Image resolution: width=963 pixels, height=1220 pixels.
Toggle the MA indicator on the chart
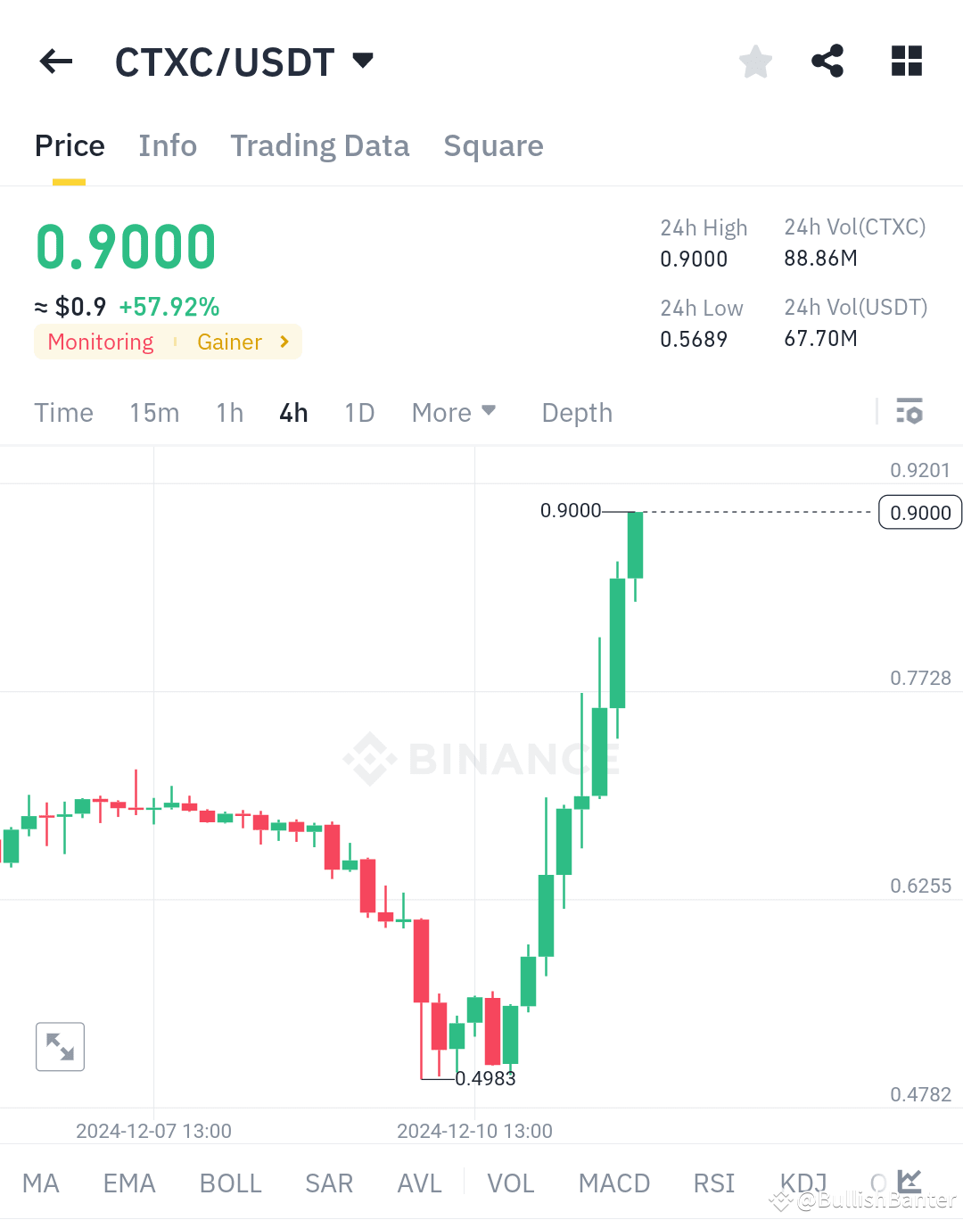tap(41, 1183)
